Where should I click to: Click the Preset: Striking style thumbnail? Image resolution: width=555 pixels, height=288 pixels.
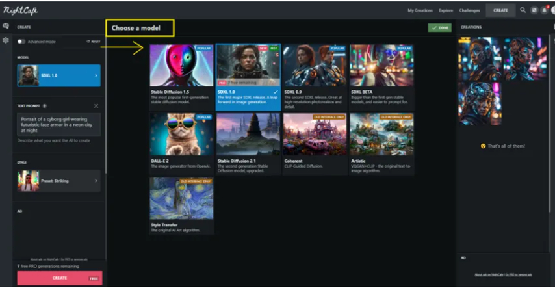click(29, 181)
